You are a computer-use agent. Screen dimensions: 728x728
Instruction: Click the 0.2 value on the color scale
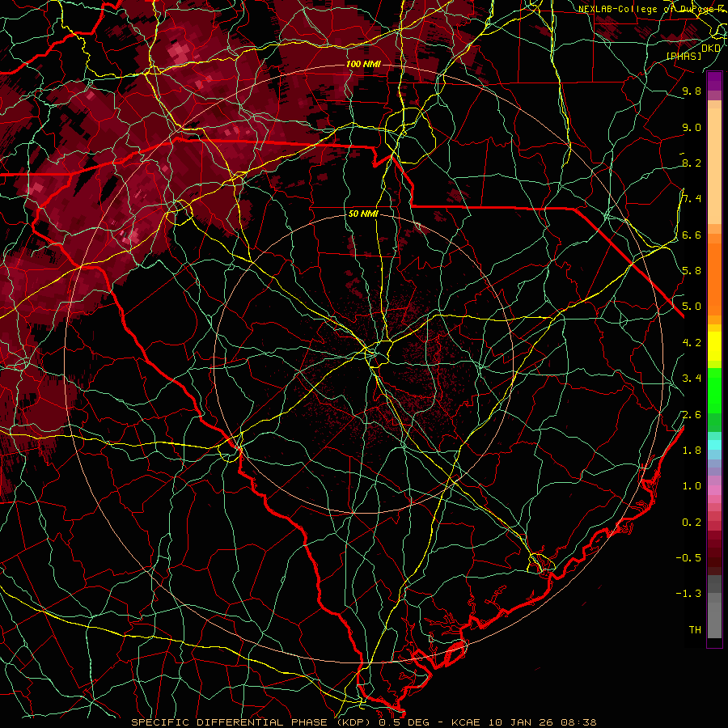(692, 523)
